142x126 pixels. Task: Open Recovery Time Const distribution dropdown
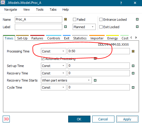point(54,73)
